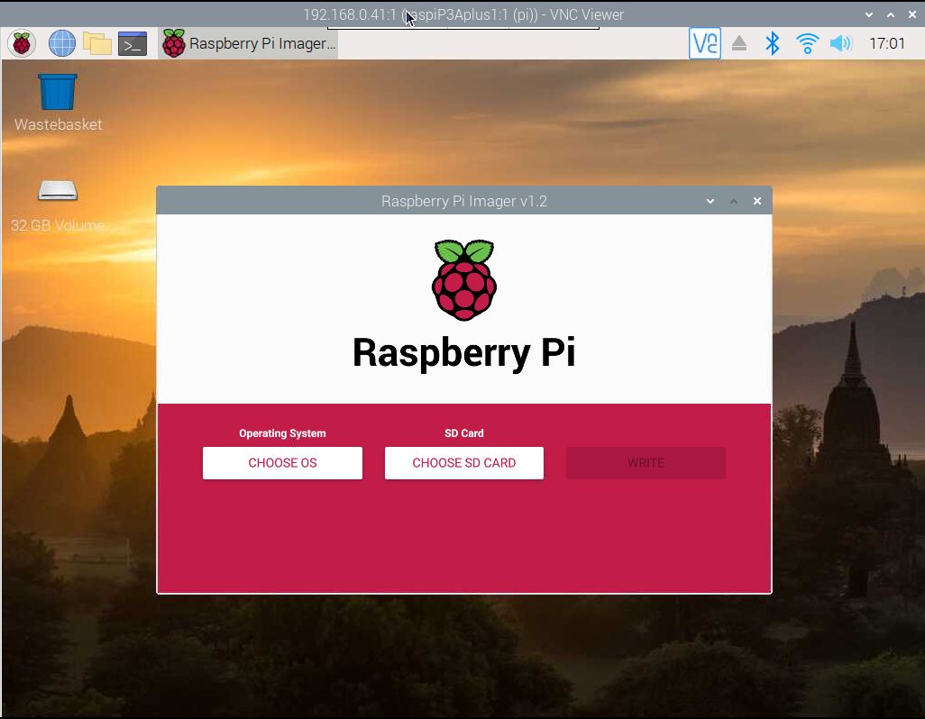Open the volume control speaker icon
Screen dimensions: 925x719
coord(841,43)
